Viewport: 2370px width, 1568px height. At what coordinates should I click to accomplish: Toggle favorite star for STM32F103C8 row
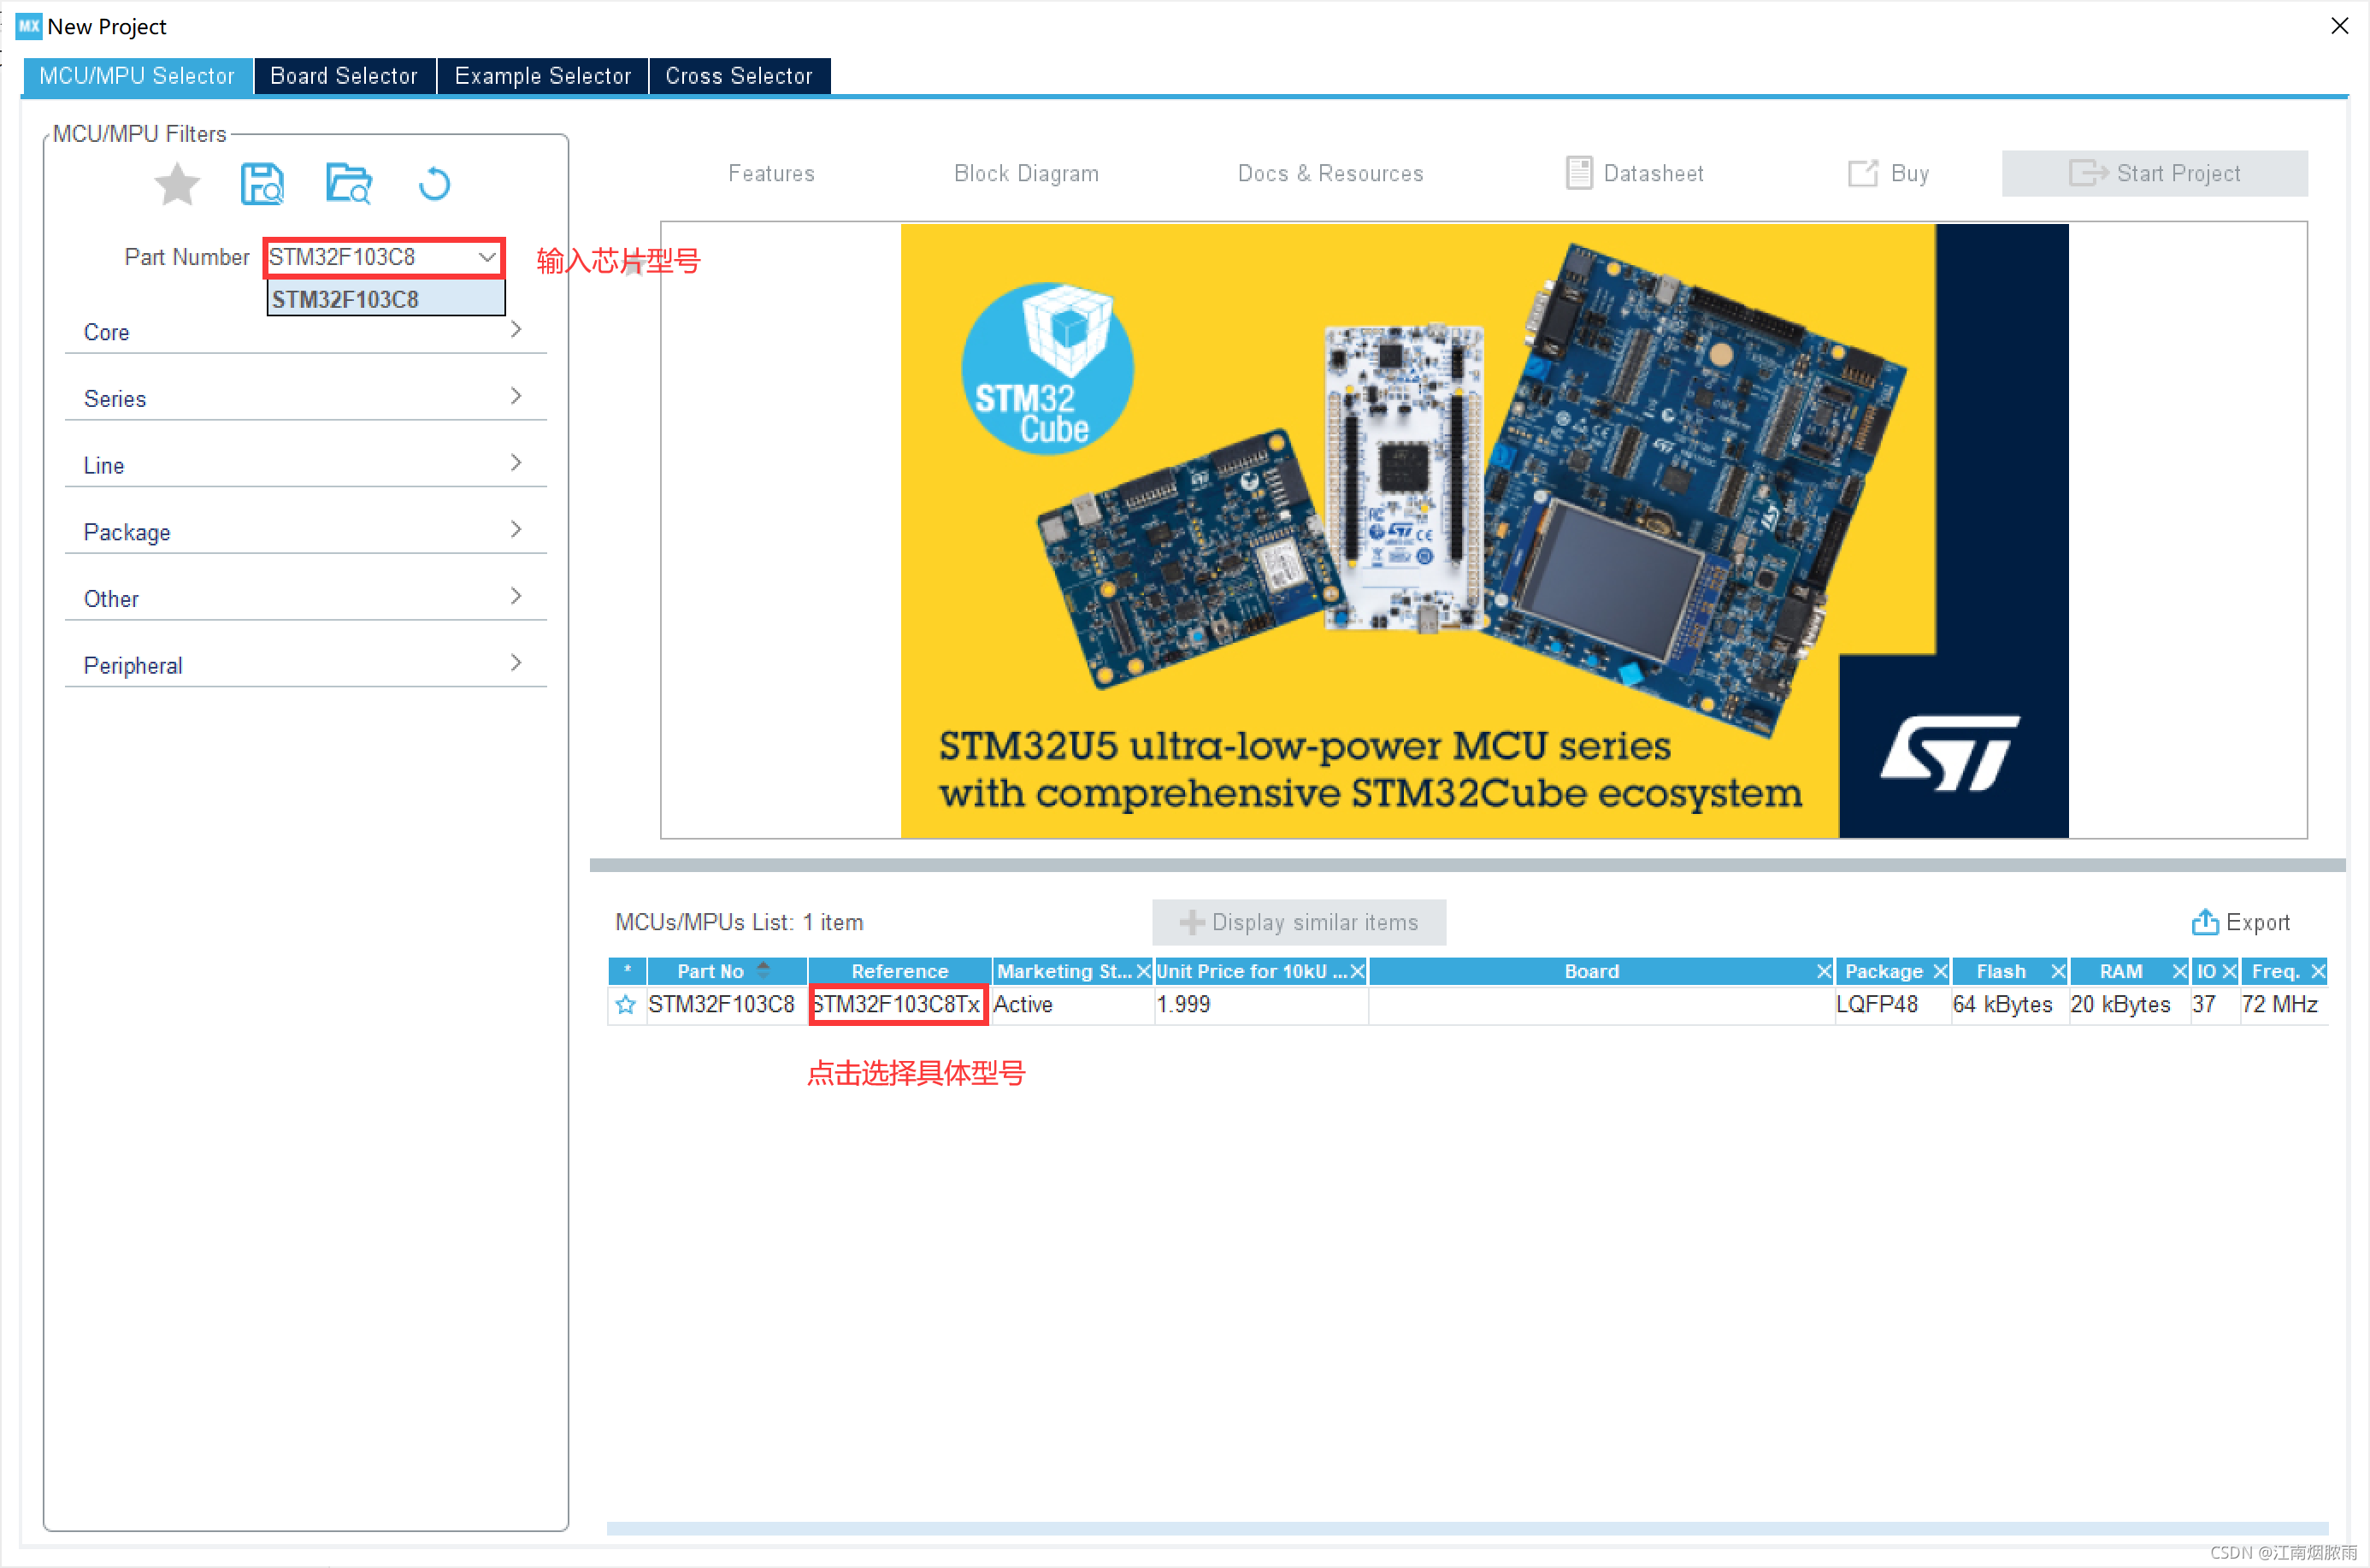[626, 1004]
